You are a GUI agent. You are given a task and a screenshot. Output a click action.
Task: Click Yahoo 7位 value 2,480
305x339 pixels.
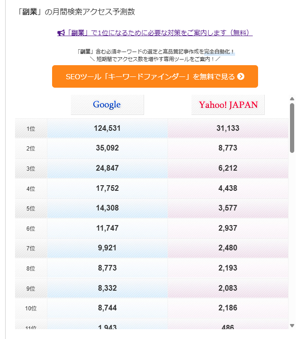pyautogui.click(x=228, y=248)
